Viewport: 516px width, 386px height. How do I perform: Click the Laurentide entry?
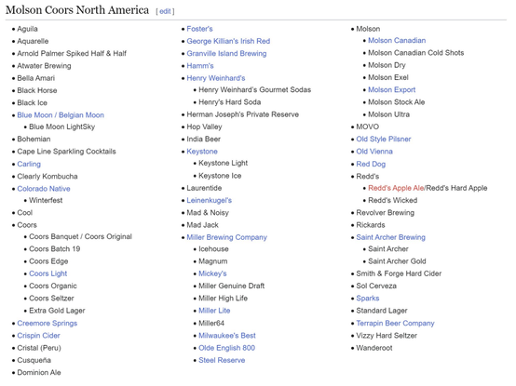(x=204, y=188)
